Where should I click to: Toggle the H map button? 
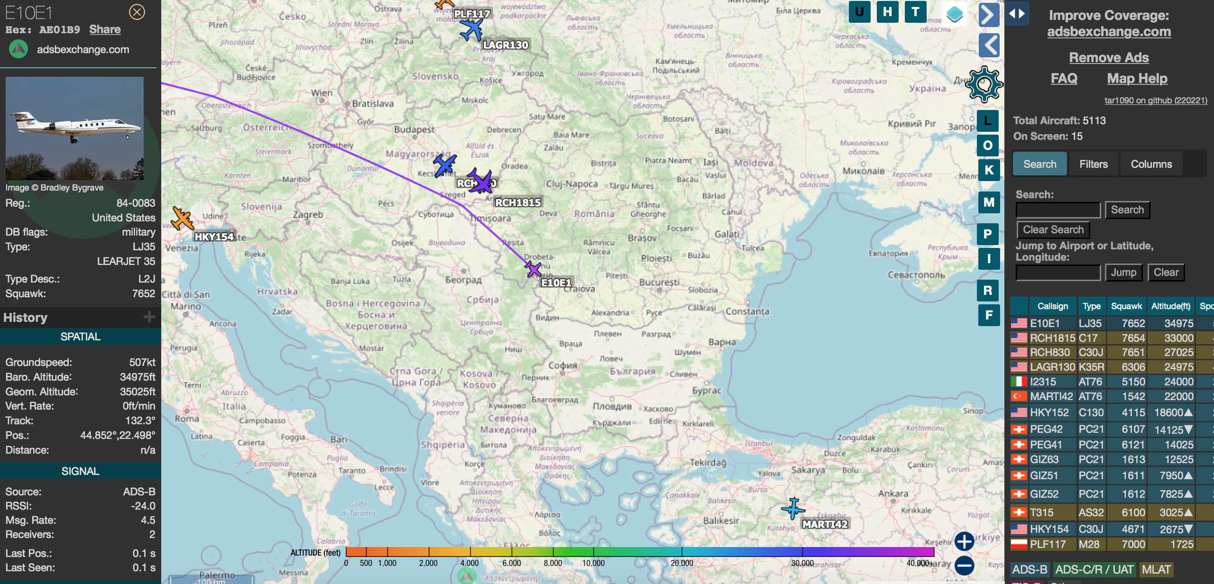click(x=887, y=12)
